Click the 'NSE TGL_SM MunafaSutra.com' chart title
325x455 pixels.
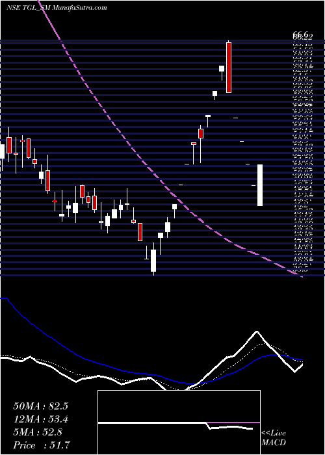57,8
